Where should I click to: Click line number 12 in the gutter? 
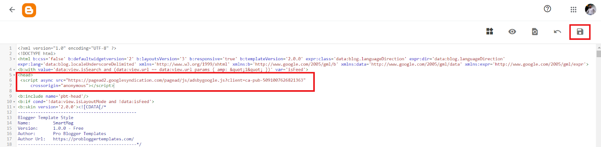pyautogui.click(x=9, y=112)
